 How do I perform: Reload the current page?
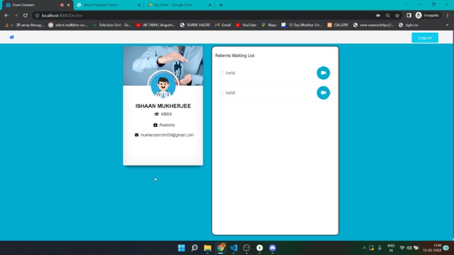click(25, 15)
